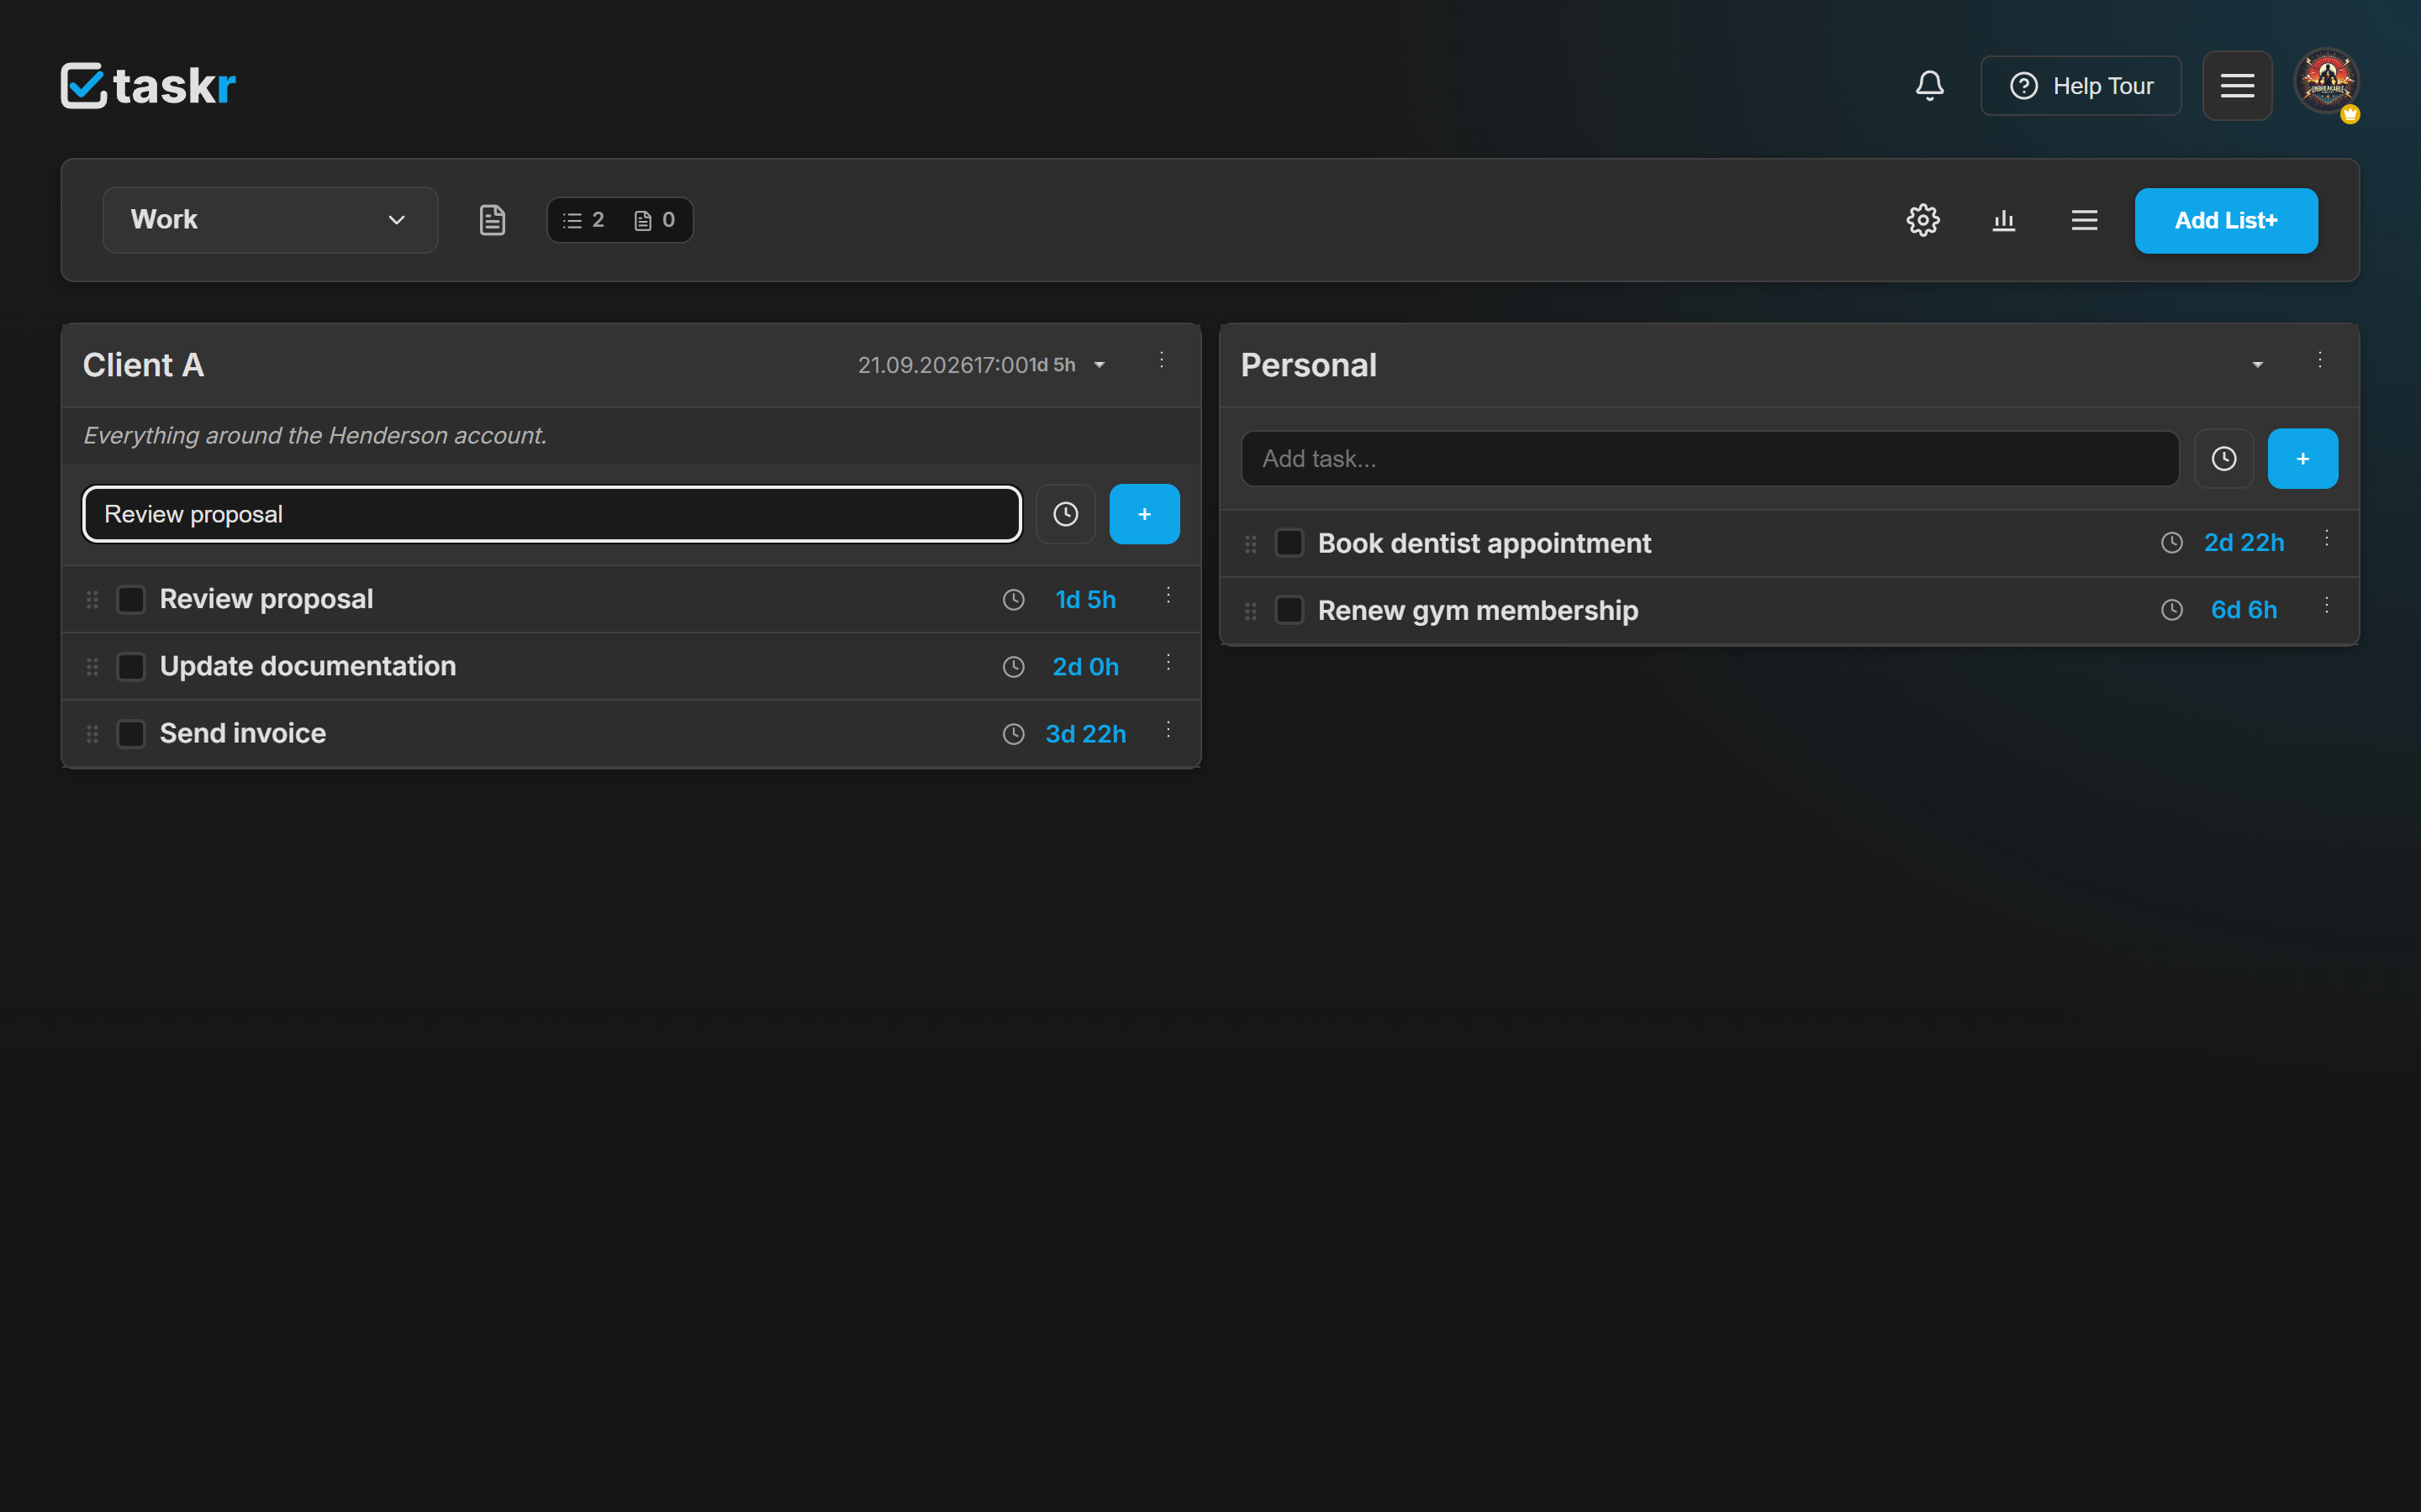Click drag handle of Book dentist appointment
Viewport: 2421px width, 1512px height.
click(1251, 544)
